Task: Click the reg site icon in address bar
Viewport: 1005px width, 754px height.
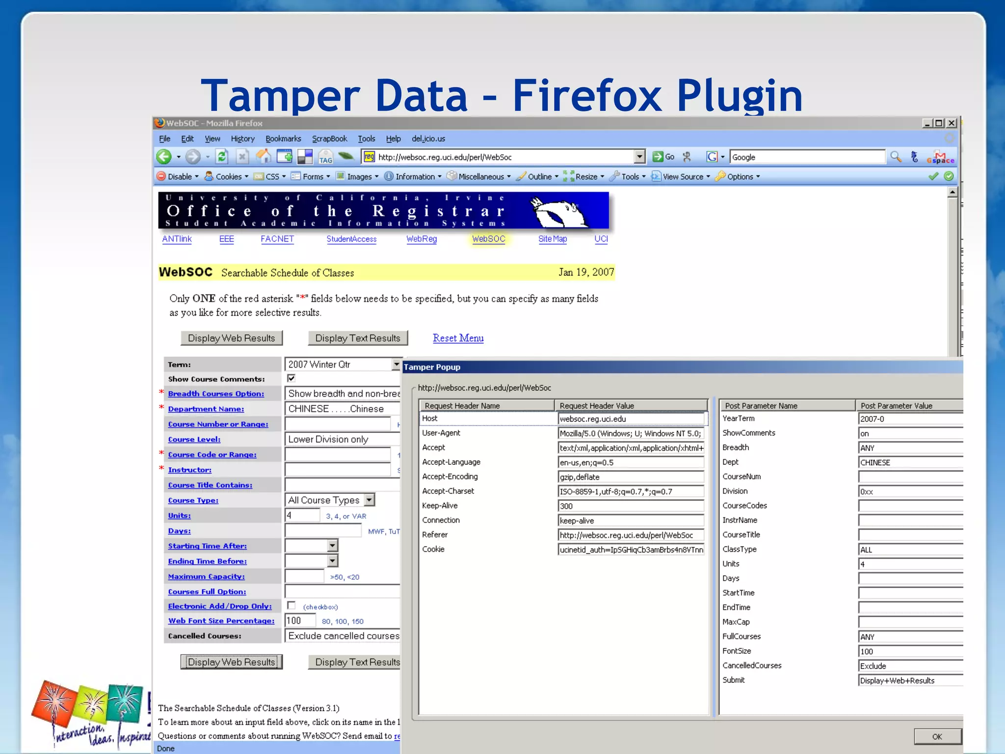Action: (x=370, y=157)
